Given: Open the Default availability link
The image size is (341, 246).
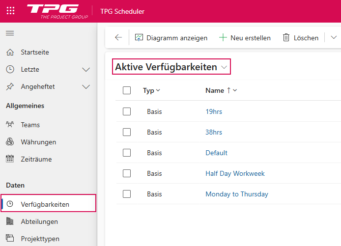Looking at the screenshot, I should 216,153.
